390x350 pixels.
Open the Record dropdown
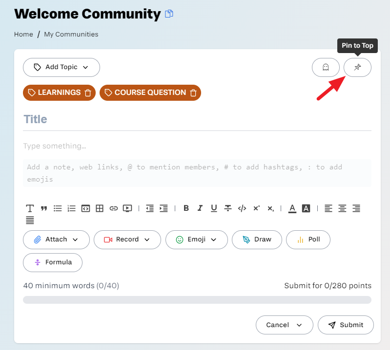tap(127, 239)
